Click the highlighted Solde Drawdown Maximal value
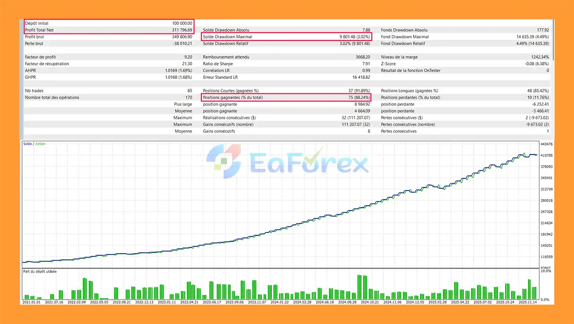574x324 pixels. coord(354,37)
